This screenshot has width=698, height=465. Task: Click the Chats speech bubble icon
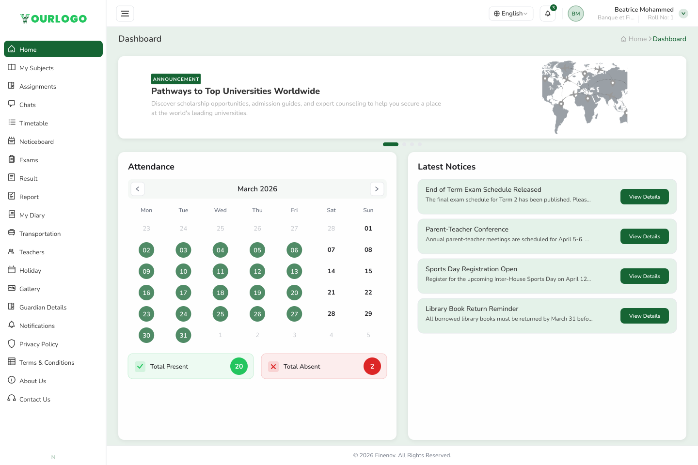[12, 104]
